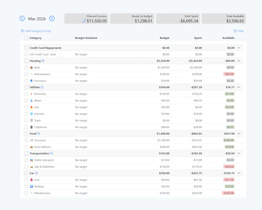The width and height of the screenshot is (262, 210).
Task: Go to previous month arrow
Action: click(22, 18)
